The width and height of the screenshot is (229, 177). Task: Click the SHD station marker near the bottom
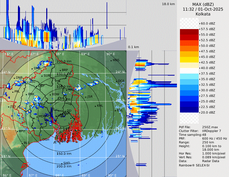(x=62, y=163)
